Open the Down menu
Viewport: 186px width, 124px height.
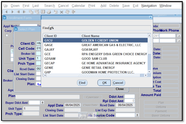[15, 6]
